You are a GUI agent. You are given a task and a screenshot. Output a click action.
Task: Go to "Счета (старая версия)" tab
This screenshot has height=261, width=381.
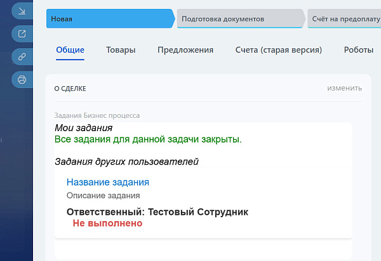[278, 50]
